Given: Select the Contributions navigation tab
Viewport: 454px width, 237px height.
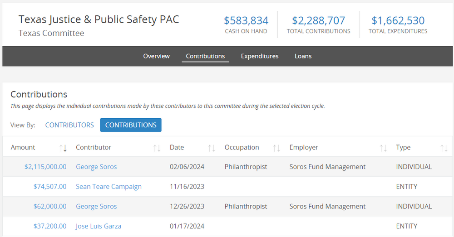Looking at the screenshot, I should 205,56.
